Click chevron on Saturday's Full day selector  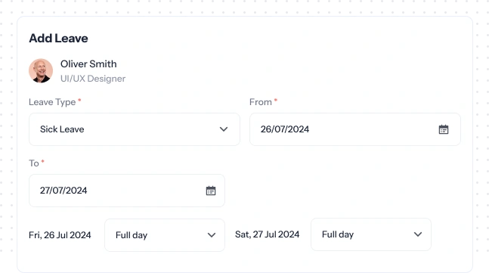[418, 234]
